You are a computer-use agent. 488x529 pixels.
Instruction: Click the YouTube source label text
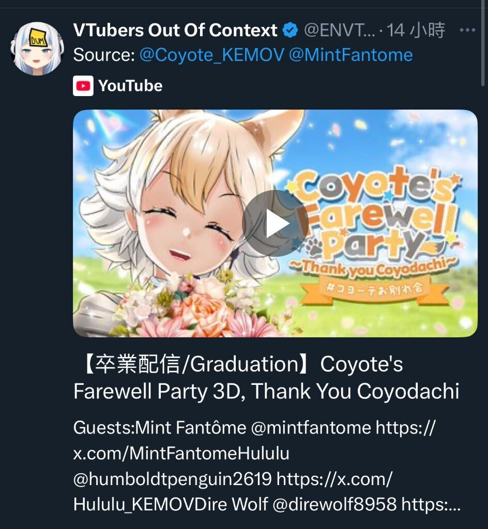130,86
